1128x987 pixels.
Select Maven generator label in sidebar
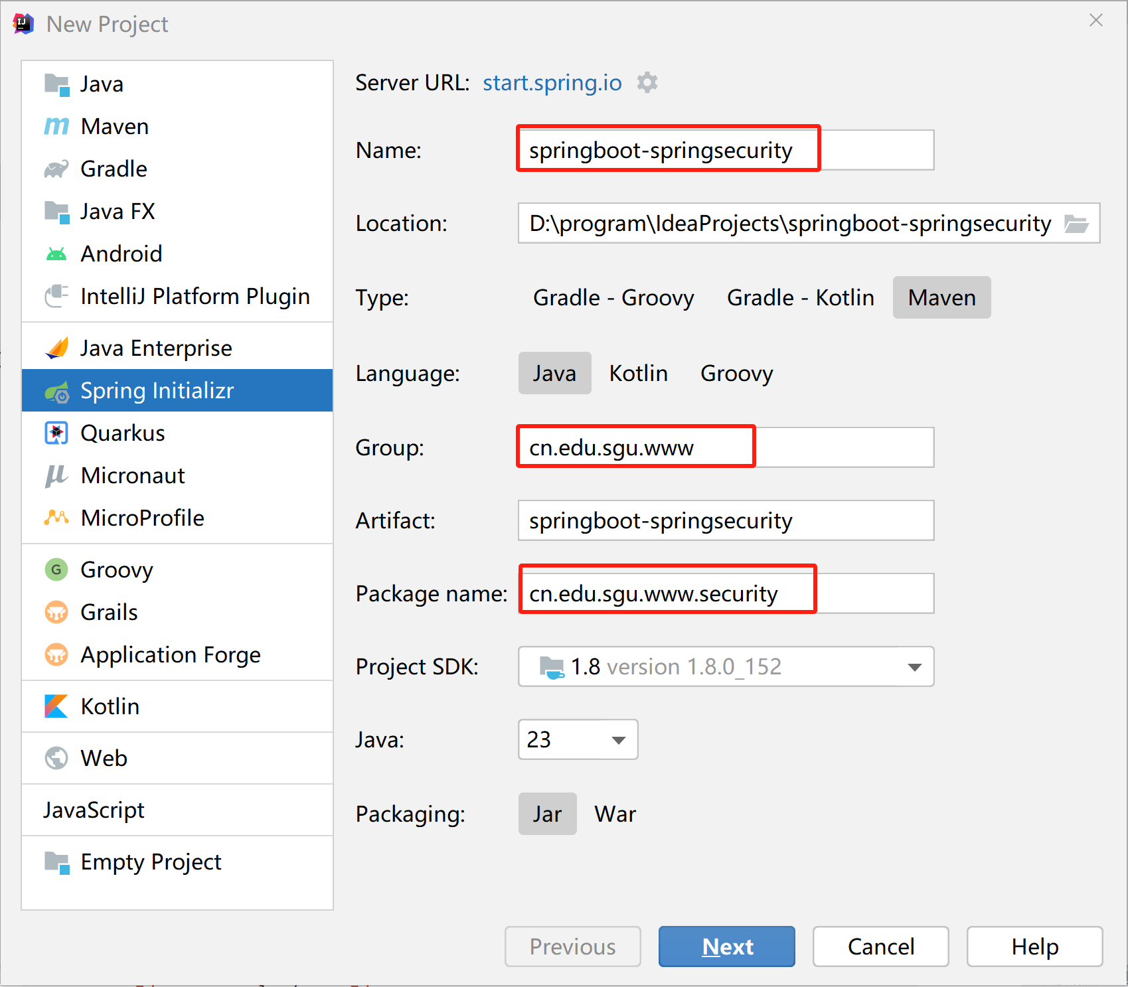115,126
